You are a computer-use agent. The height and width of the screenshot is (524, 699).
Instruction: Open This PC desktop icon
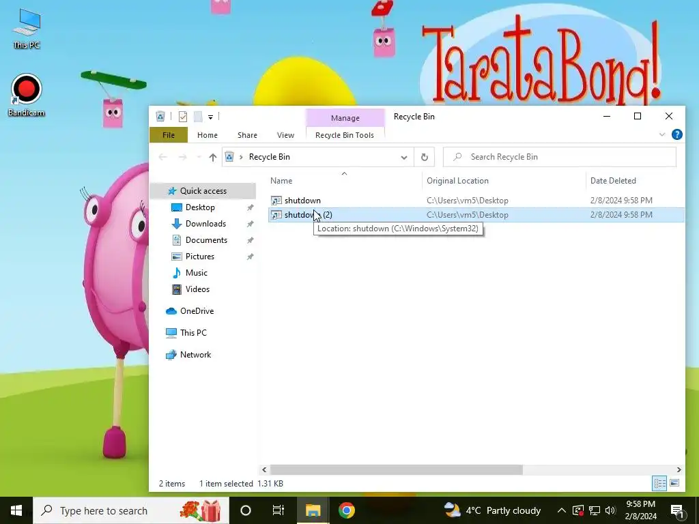click(x=27, y=28)
